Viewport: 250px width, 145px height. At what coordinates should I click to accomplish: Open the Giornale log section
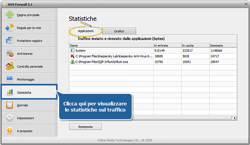click(30, 105)
